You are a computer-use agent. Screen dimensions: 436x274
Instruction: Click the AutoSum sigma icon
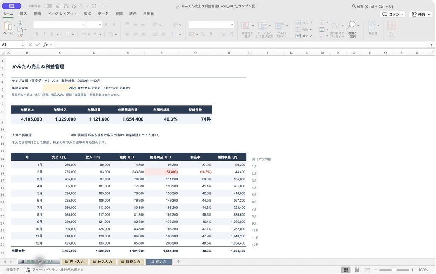point(322,23)
